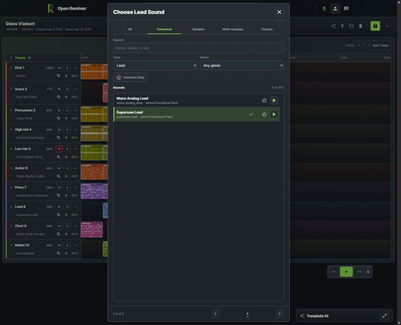Preview the Mono Analog Lead sound
This screenshot has width=401, height=325.
coord(274,101)
